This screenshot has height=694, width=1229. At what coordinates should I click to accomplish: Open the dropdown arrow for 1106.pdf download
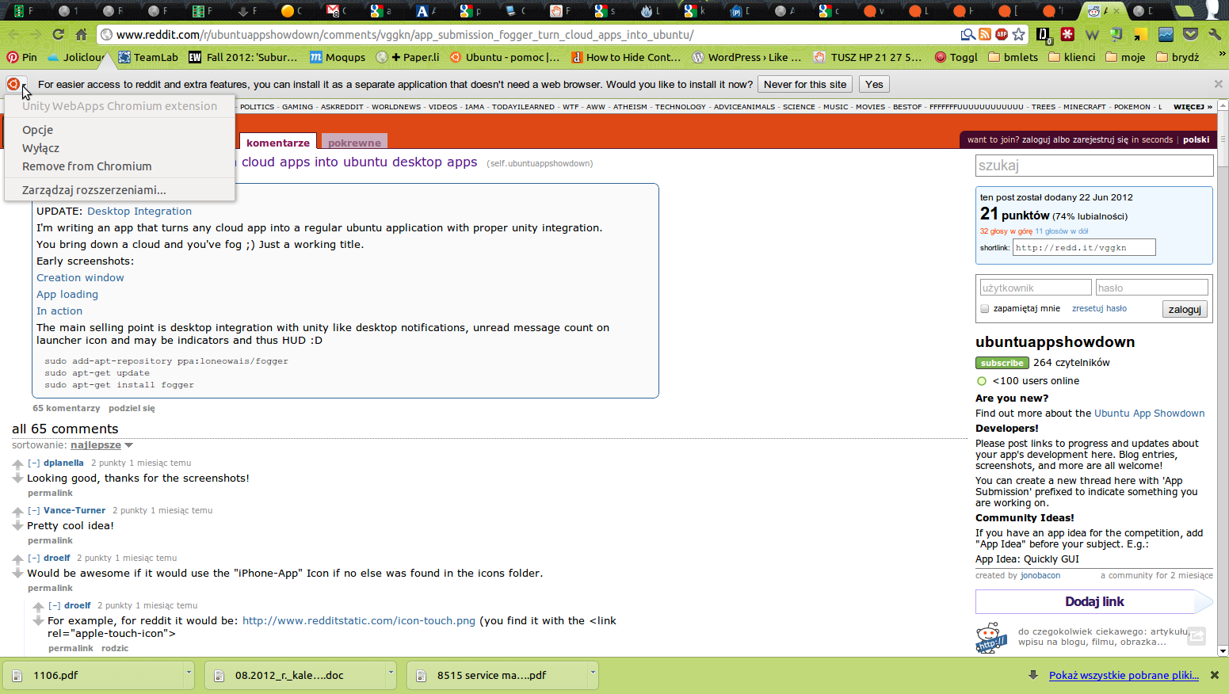pyautogui.click(x=189, y=673)
